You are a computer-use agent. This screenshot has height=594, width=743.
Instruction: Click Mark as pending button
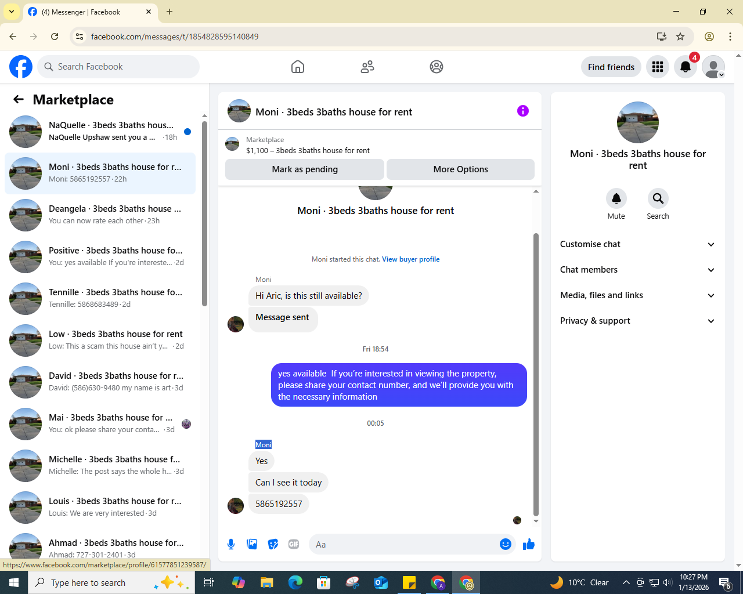[x=305, y=169]
